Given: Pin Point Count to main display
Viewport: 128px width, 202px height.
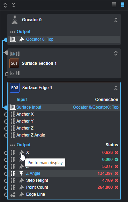Looking at the screenshot, I should [x=21, y=187].
